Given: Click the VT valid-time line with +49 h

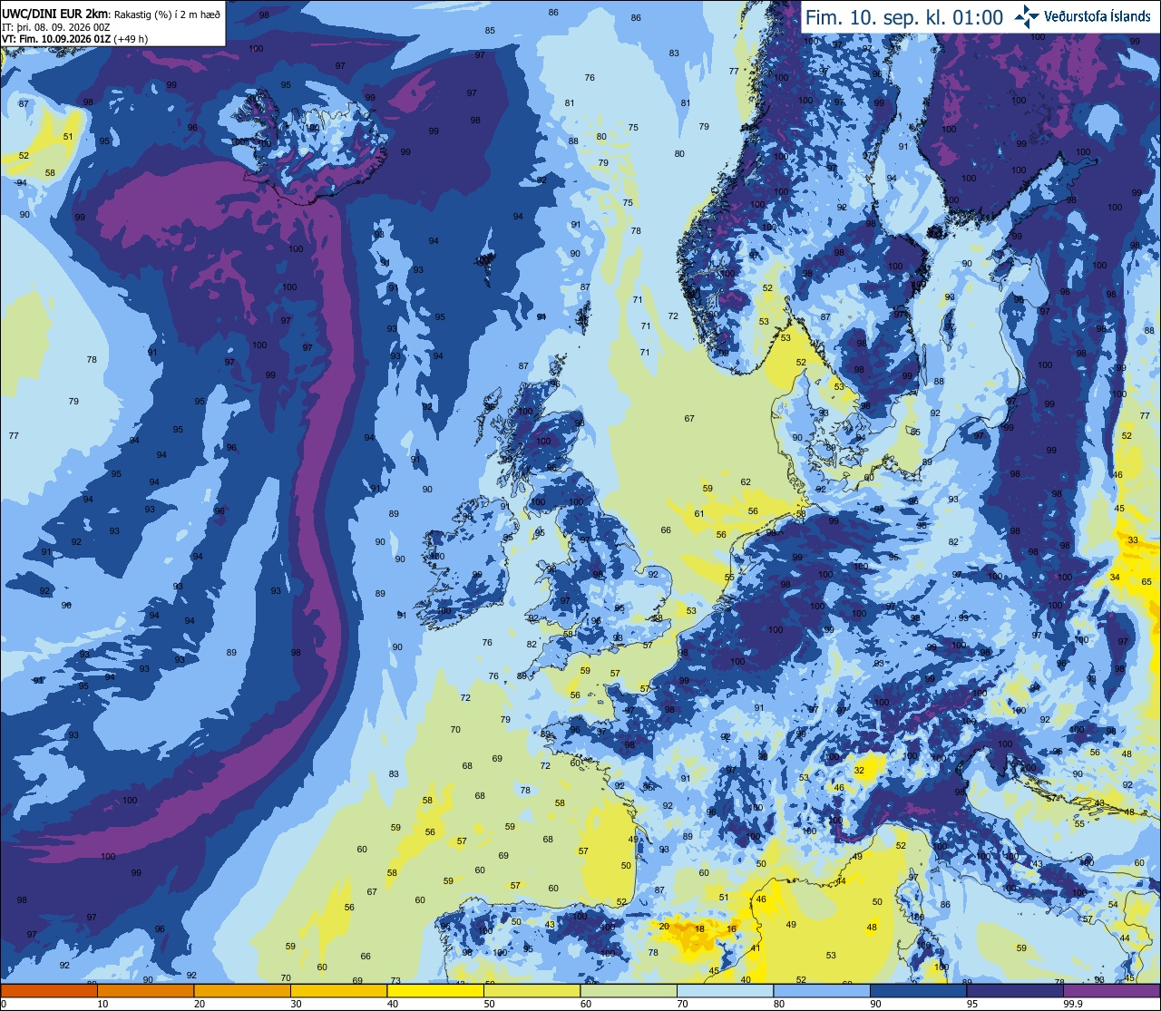Looking at the screenshot, I should pos(75,39).
